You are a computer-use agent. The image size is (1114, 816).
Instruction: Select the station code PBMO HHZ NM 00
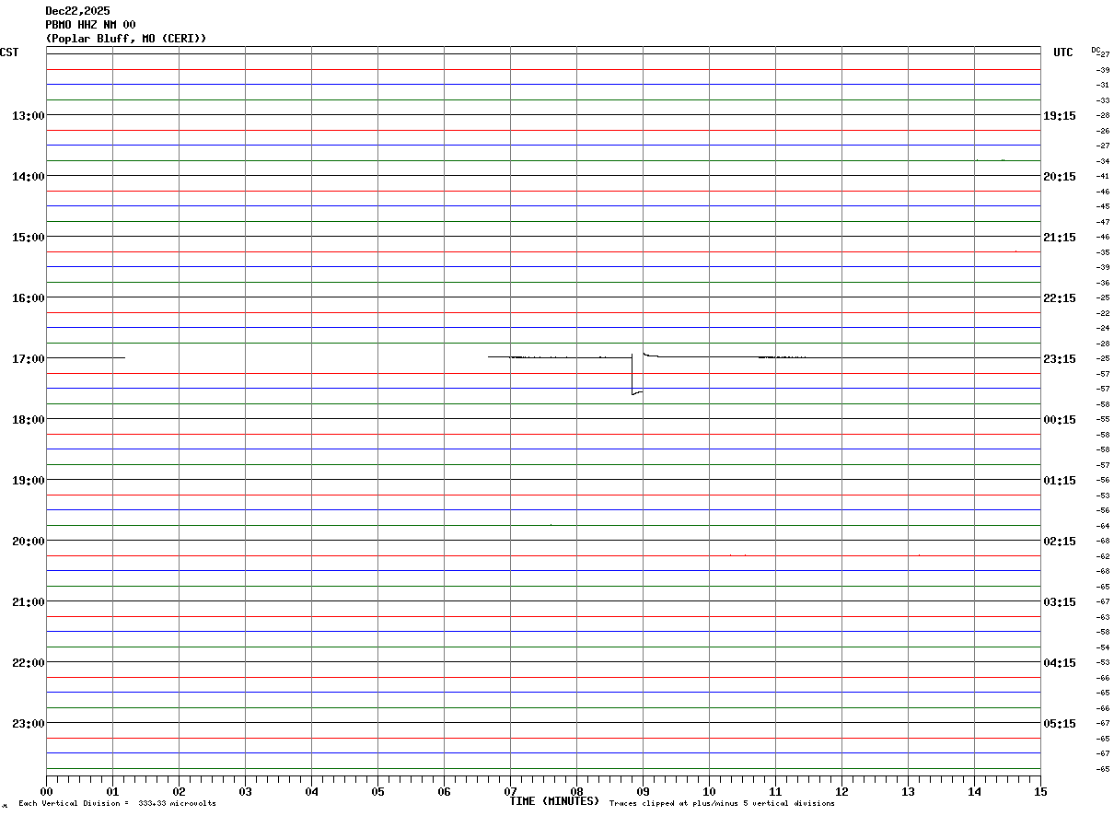coord(90,25)
